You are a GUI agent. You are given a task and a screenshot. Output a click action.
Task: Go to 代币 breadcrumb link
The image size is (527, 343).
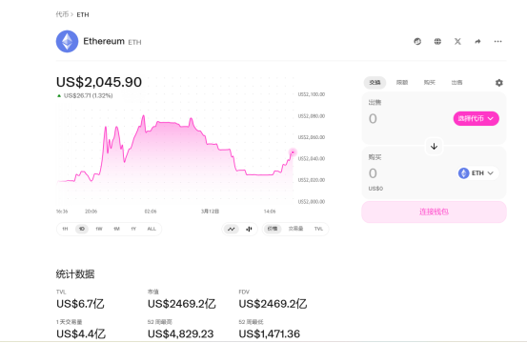pos(62,14)
